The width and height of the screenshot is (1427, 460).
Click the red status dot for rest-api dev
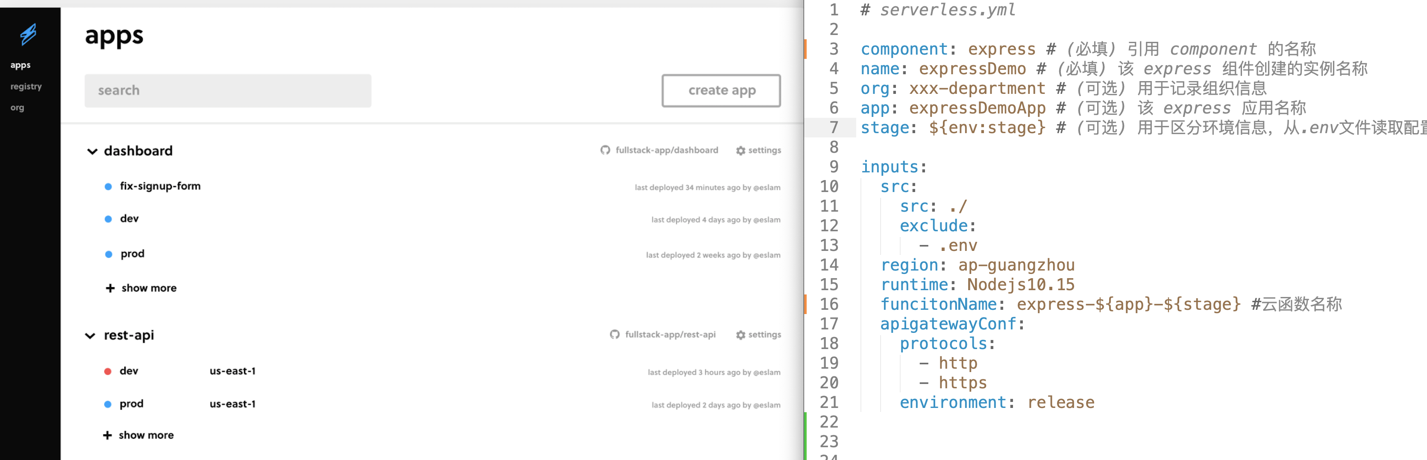tap(108, 371)
